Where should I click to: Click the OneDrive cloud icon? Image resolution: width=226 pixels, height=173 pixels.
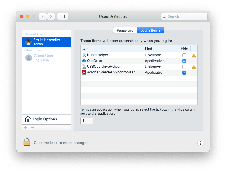[84, 61]
